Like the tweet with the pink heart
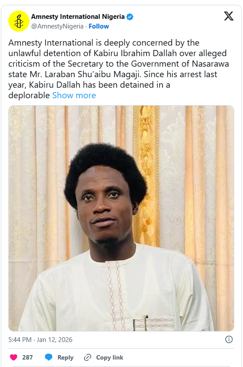 14,357
